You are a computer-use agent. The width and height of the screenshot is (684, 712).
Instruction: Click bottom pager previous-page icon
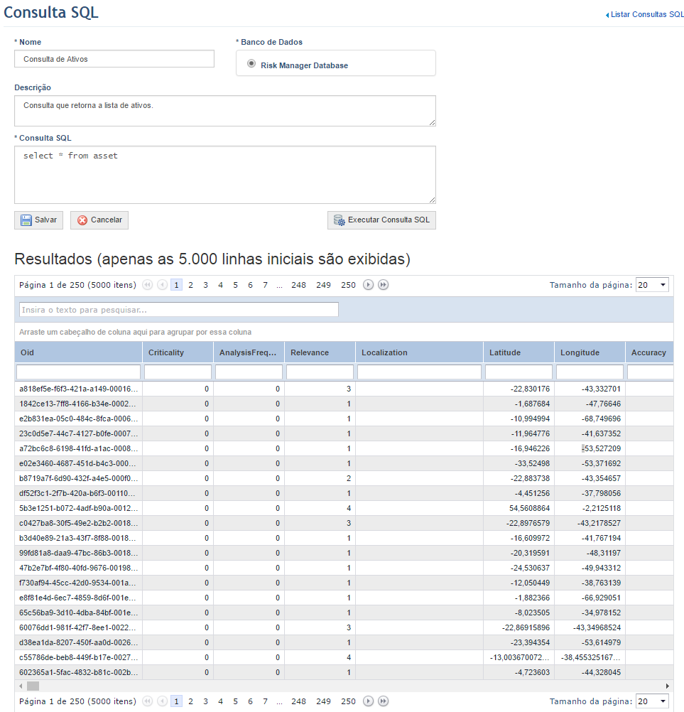[x=162, y=701]
